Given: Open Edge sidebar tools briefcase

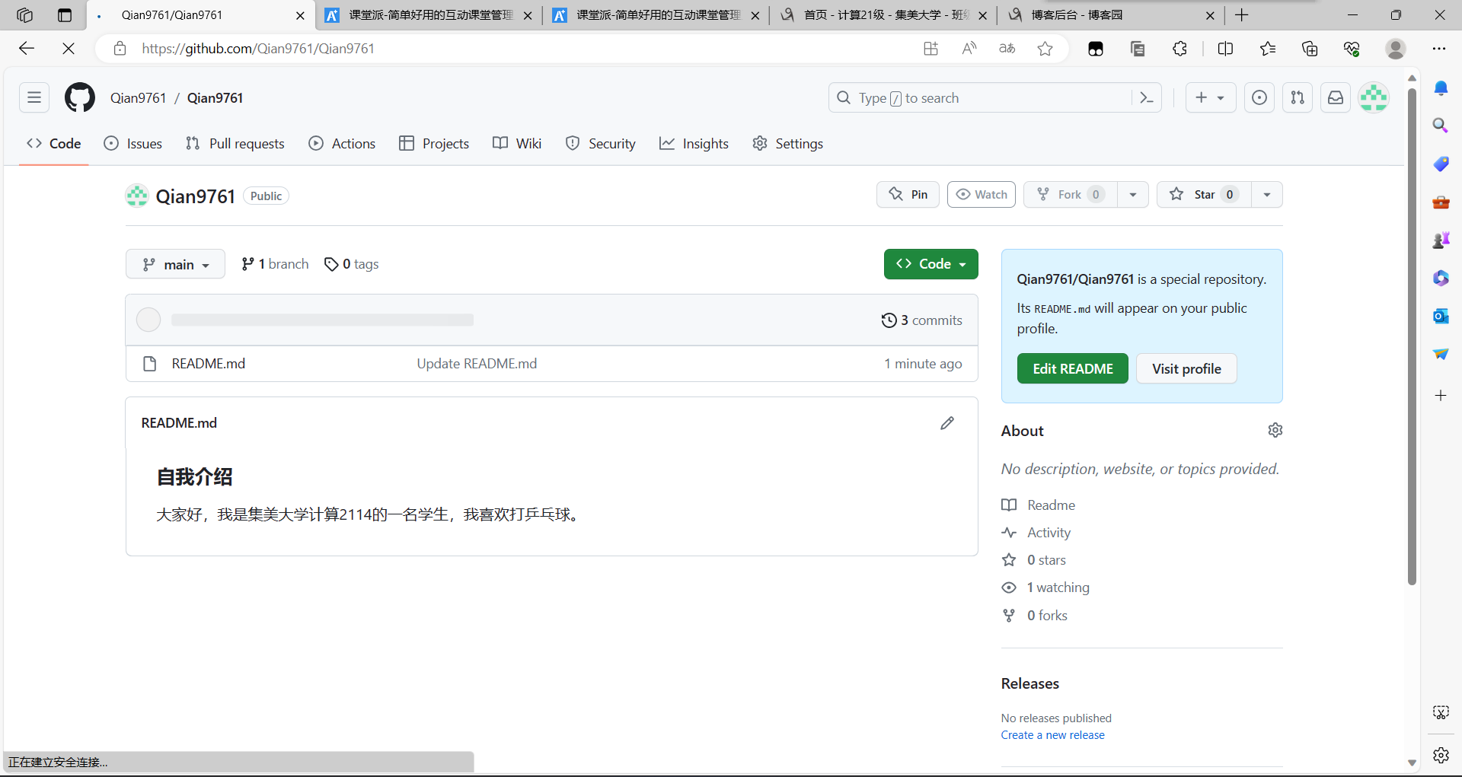Looking at the screenshot, I should [x=1441, y=202].
